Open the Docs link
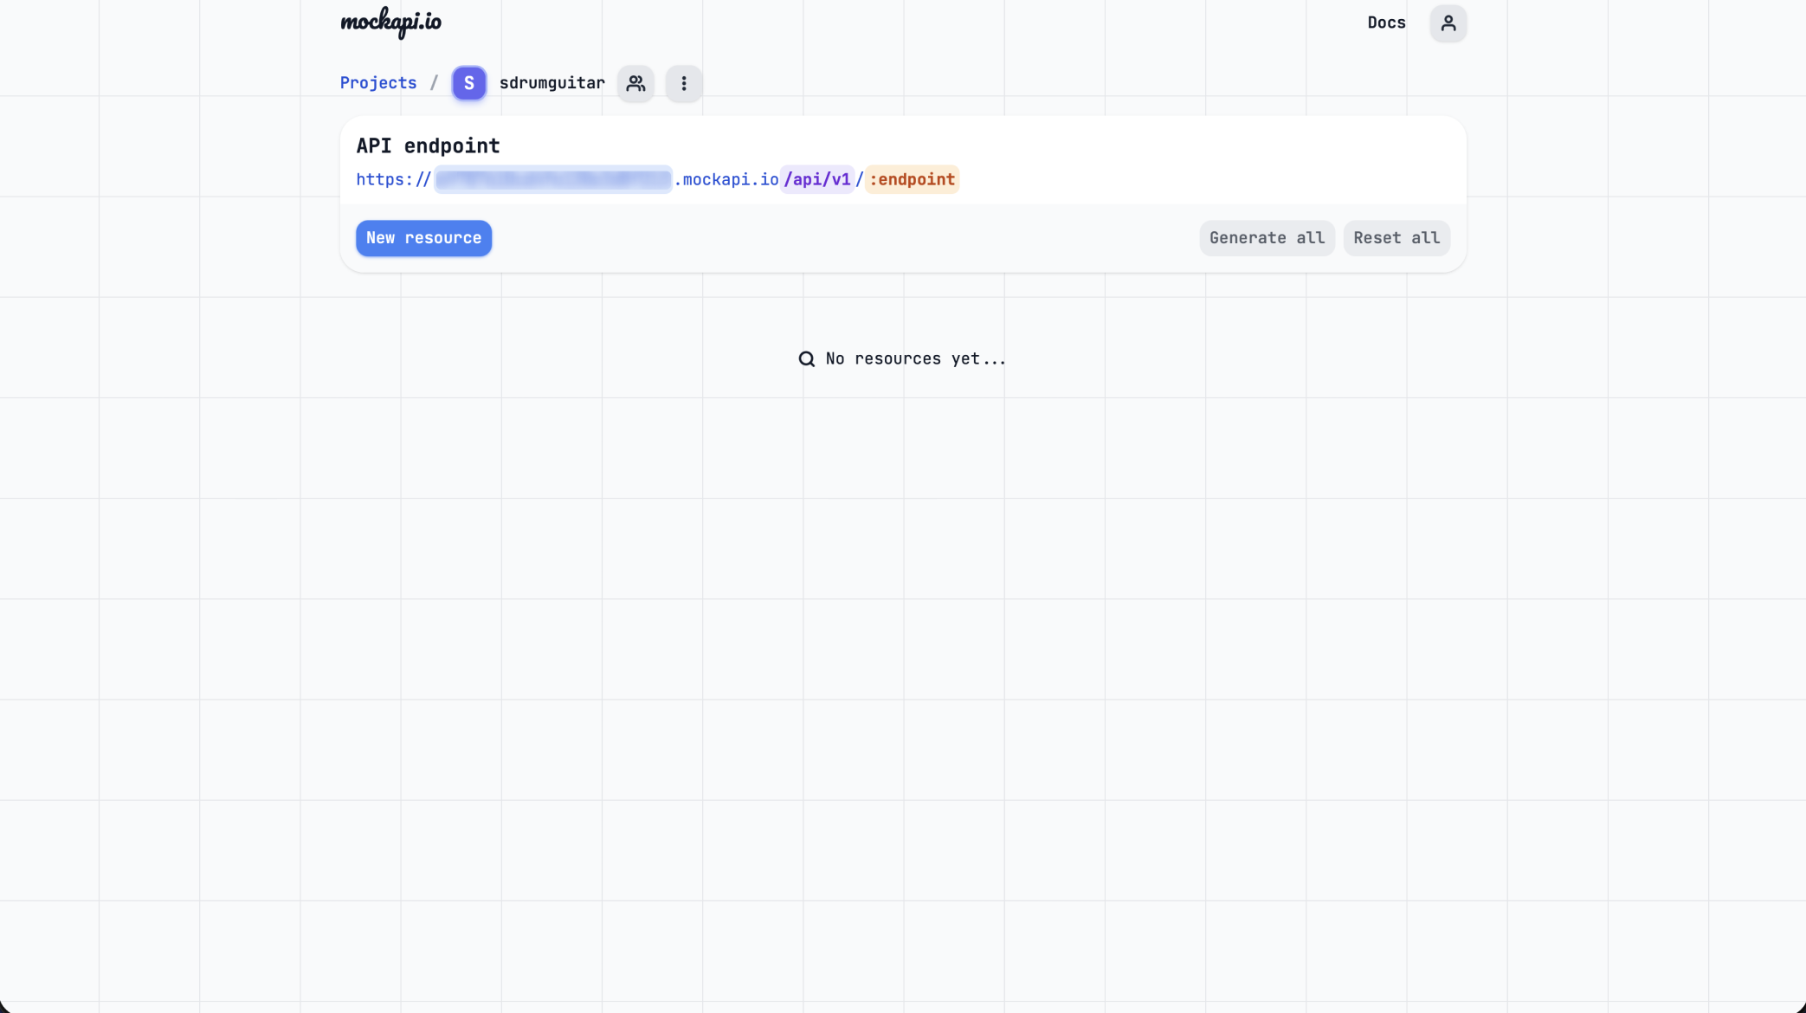The width and height of the screenshot is (1806, 1013). pyautogui.click(x=1385, y=23)
